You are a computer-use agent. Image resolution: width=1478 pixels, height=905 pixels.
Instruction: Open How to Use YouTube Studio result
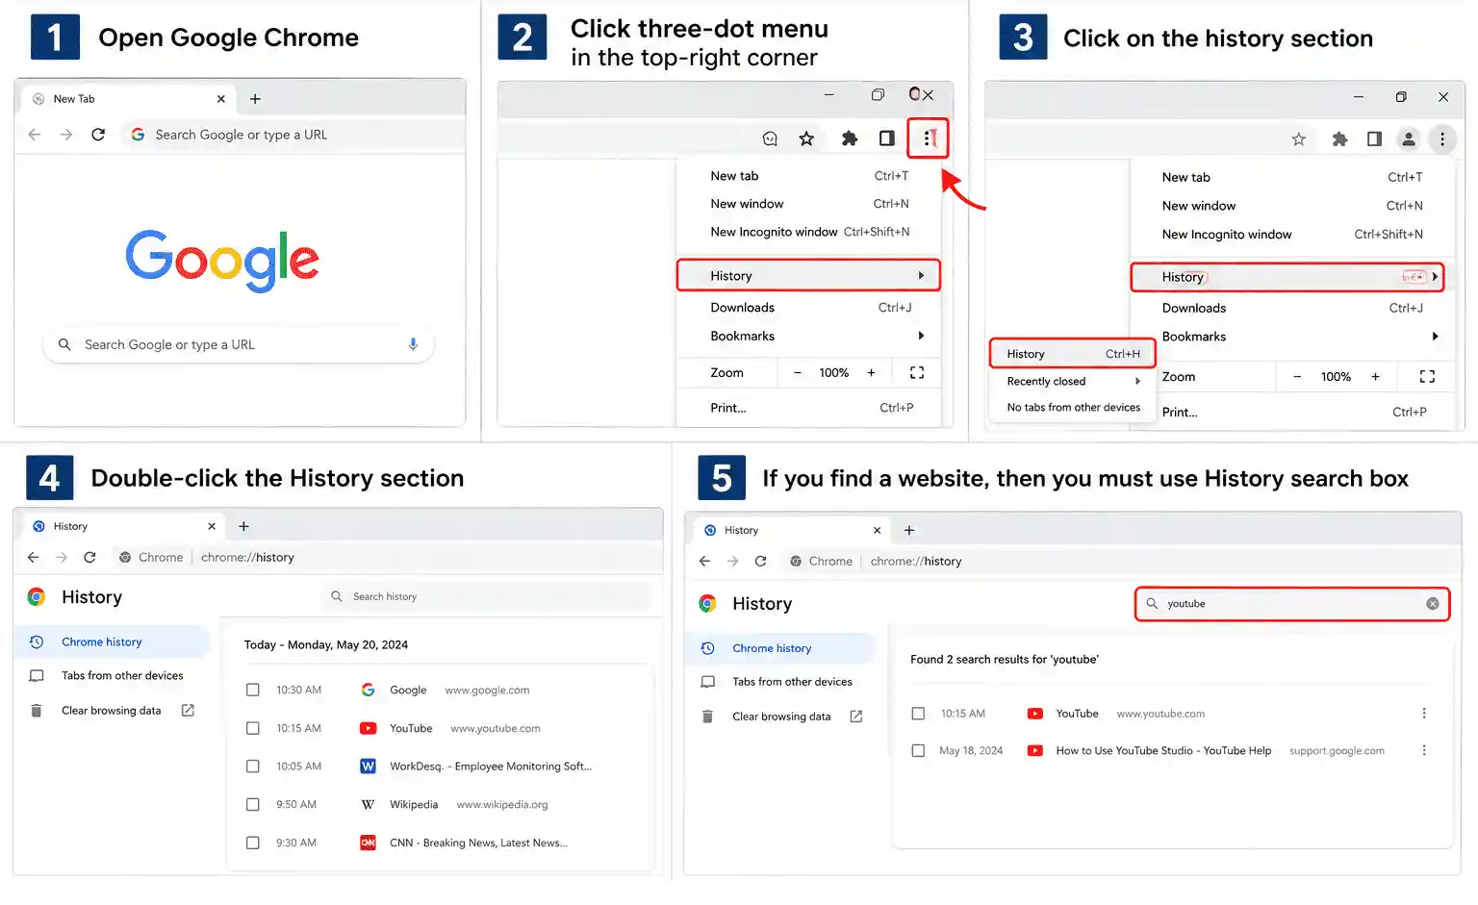[x=1163, y=751]
